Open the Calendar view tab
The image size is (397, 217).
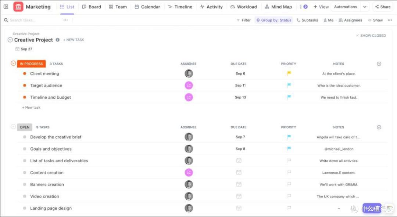(147, 7)
